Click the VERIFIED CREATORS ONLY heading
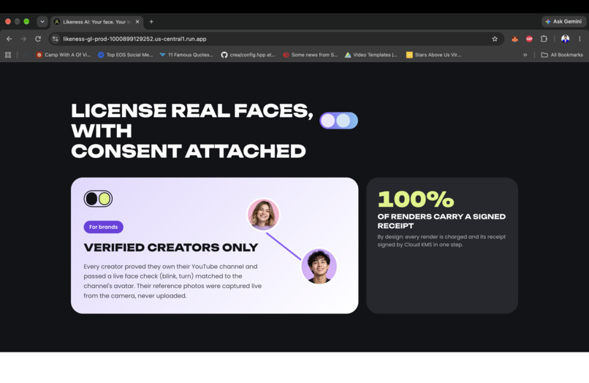The width and height of the screenshot is (589, 383). (x=171, y=247)
